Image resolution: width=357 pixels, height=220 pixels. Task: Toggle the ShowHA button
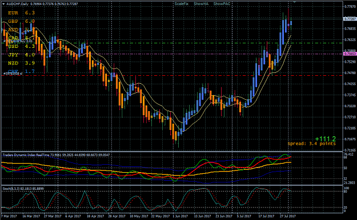[201, 4]
